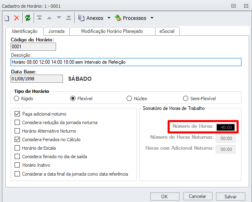Switch to the Jornada tab
252x202 pixels.
(56, 31)
